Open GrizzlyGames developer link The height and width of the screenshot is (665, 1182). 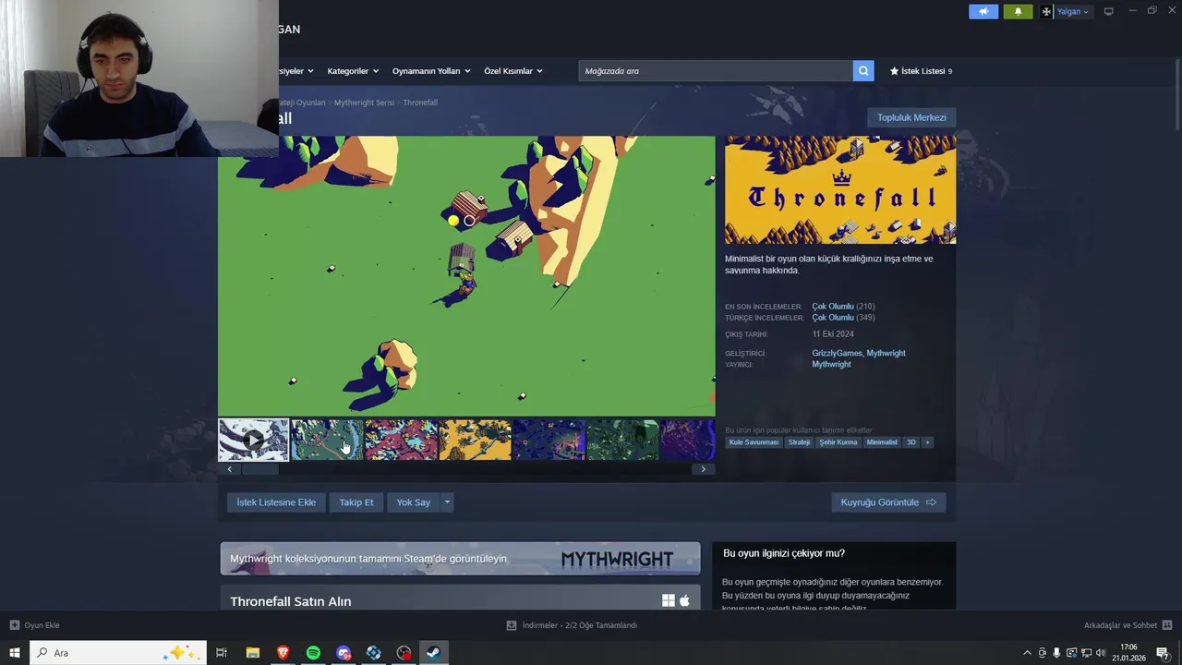tap(837, 353)
